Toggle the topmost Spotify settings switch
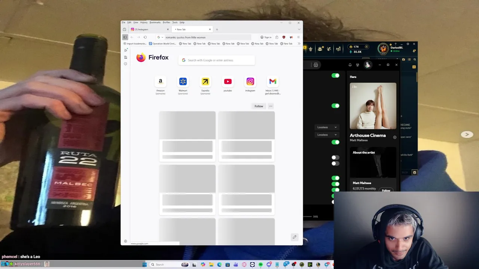This screenshot has height=269, width=479. pos(335,76)
